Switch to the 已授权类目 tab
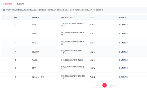Screen dimensions: 147x96 [8, 4]
